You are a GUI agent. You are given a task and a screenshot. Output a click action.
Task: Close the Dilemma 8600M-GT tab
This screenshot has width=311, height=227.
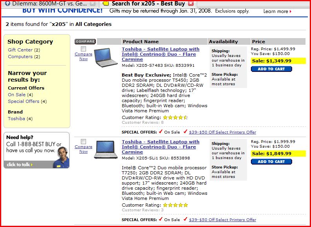click(92, 4)
